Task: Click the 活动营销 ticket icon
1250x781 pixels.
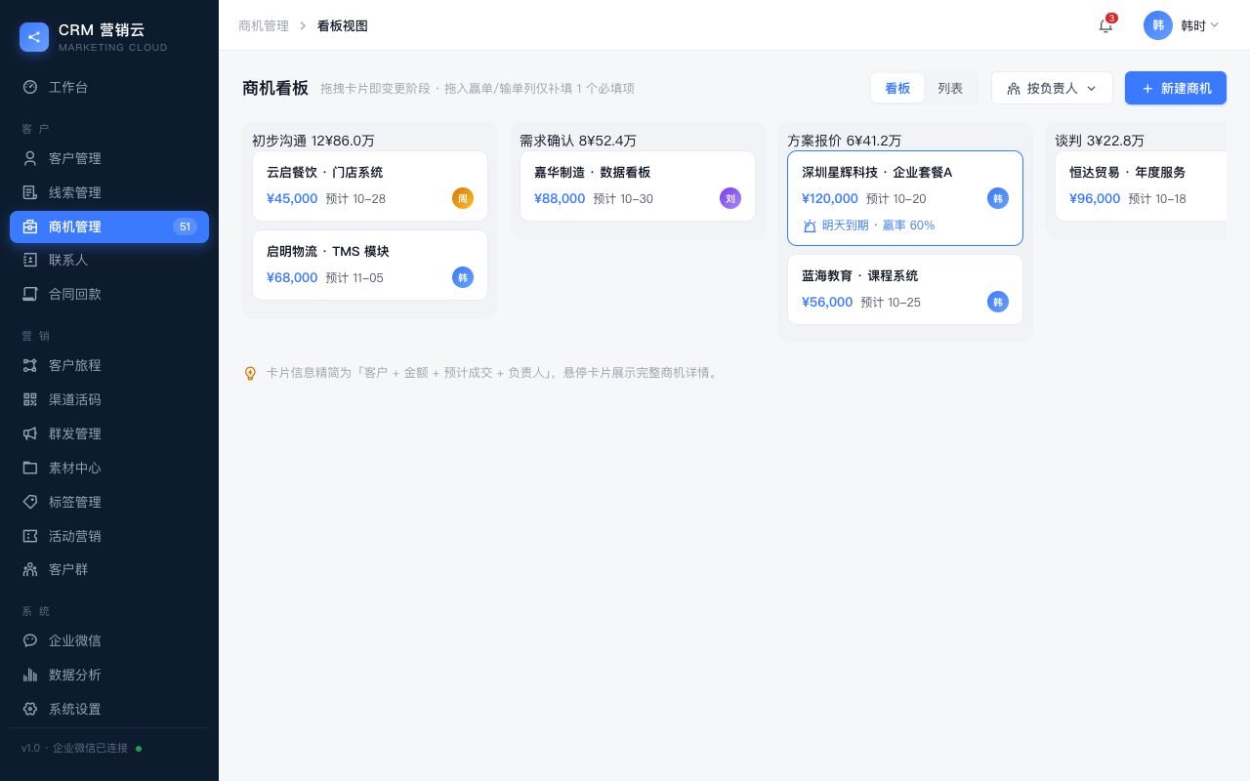Action: (x=30, y=536)
